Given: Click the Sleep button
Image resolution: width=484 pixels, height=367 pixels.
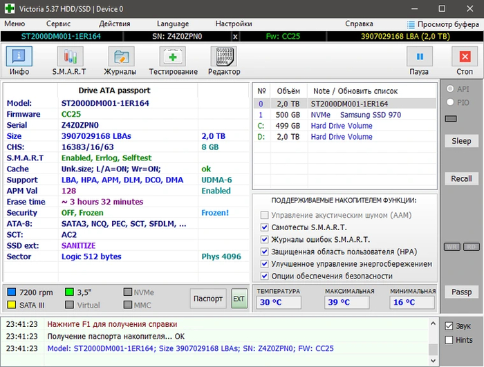Looking at the screenshot, I should tap(461, 141).
